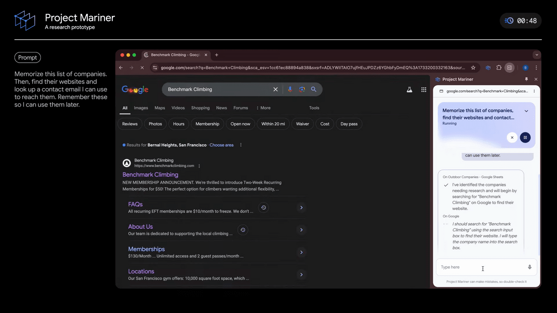
Task: Select the Maps search tab
Action: tap(159, 108)
